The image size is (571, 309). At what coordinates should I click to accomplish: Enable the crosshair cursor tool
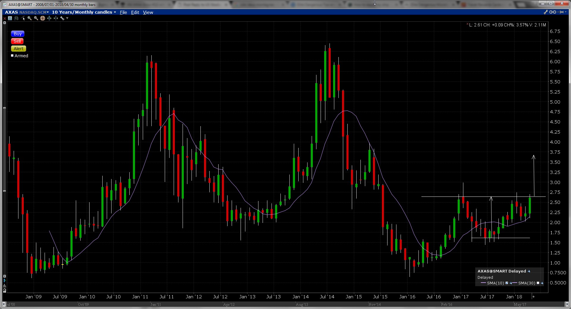point(43,18)
